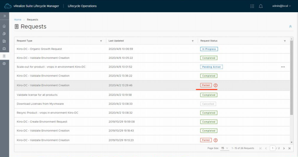Open Lifecycle Operations header title

tap(82, 6)
